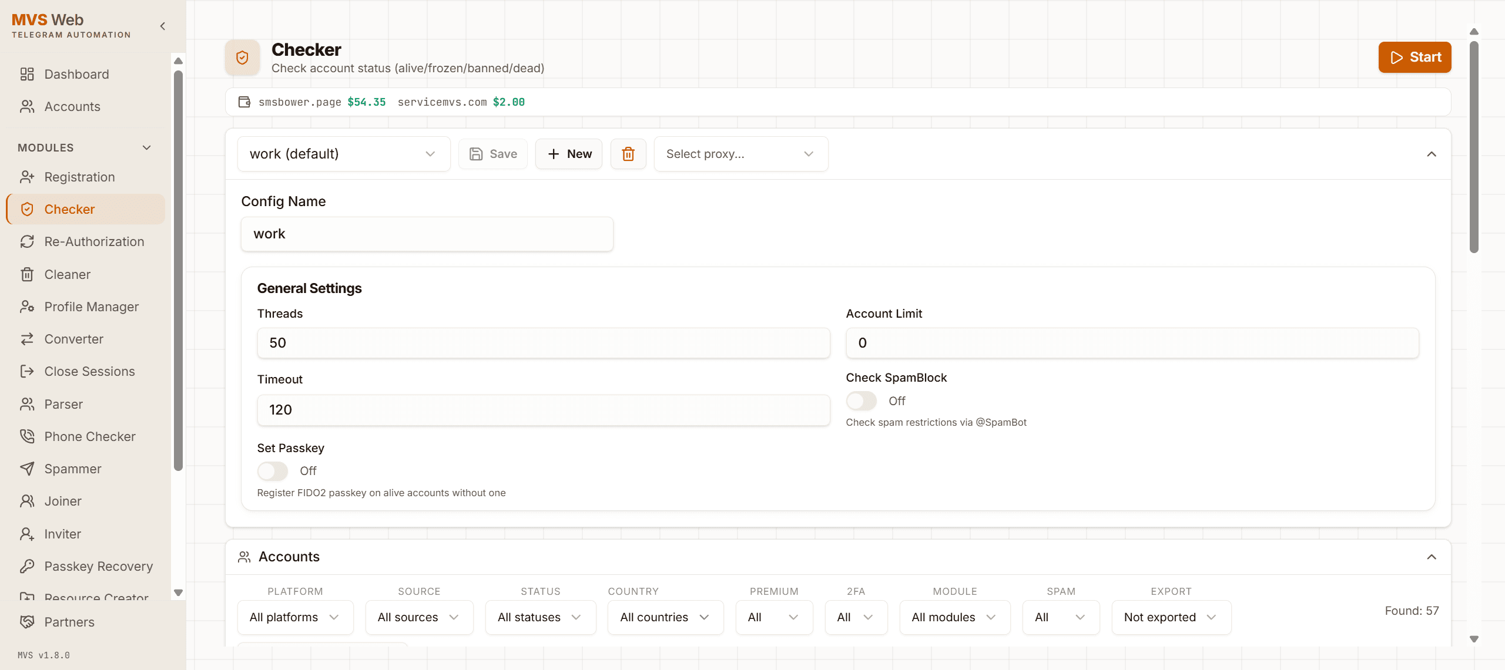The image size is (1505, 670).
Task: Click the Accounts section people icon
Action: (244, 557)
